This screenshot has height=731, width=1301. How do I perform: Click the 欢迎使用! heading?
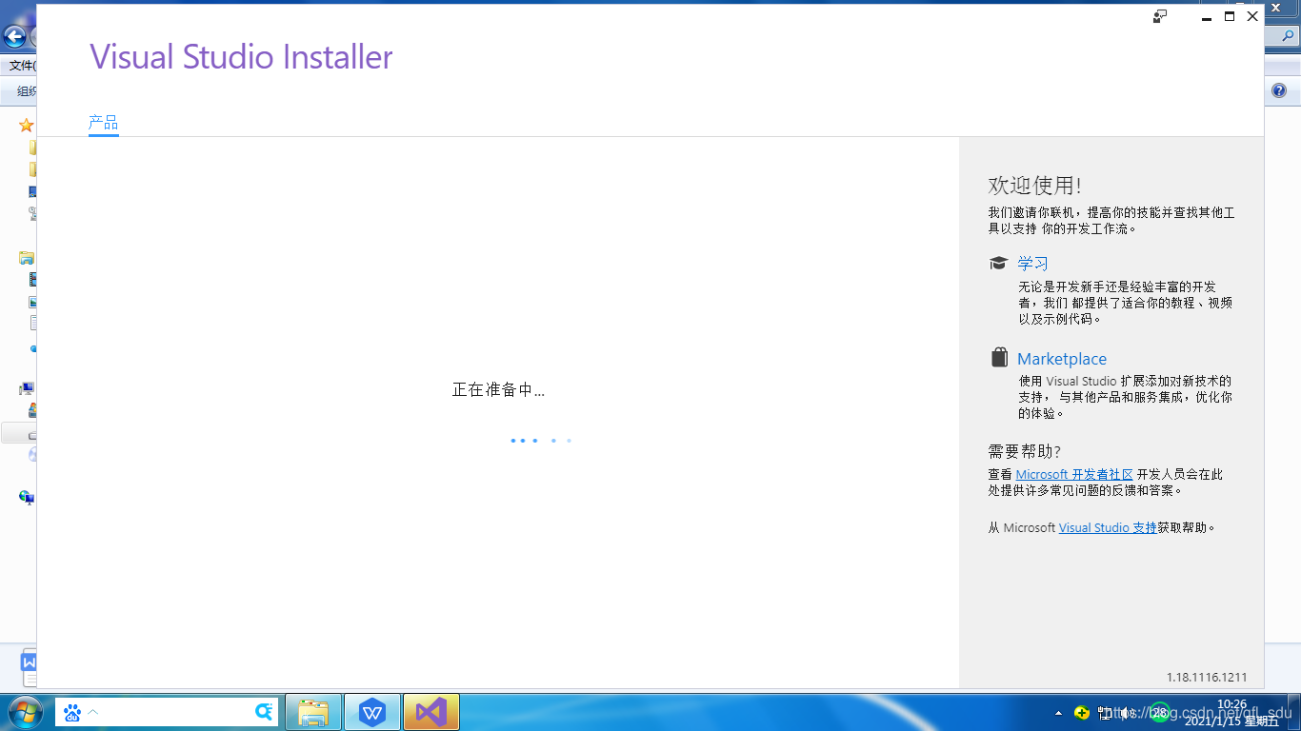click(x=1035, y=186)
